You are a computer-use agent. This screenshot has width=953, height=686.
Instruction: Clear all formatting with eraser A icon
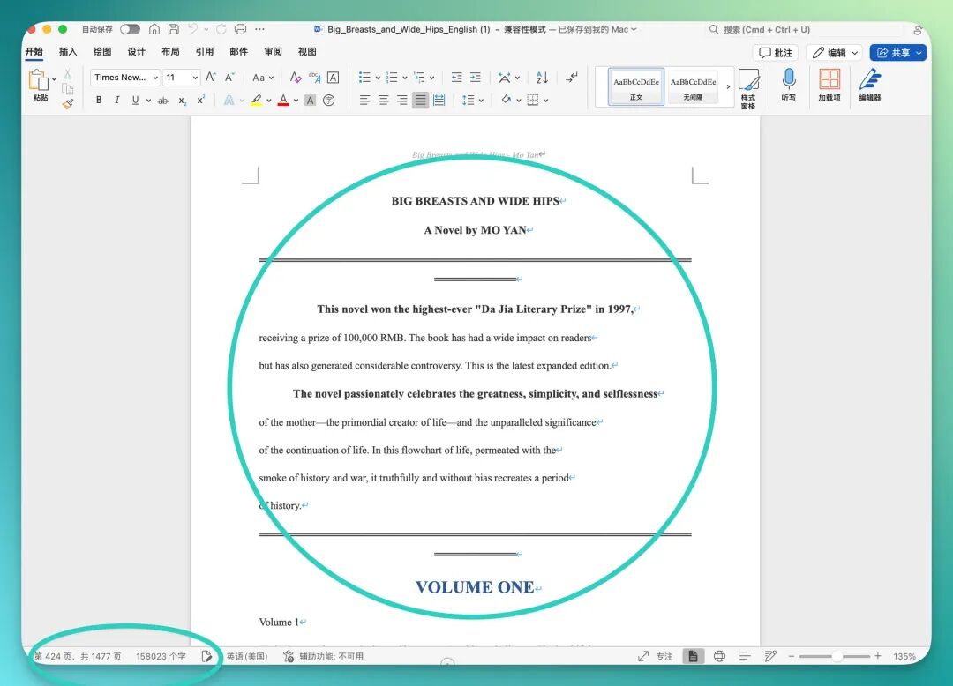pyautogui.click(x=296, y=77)
